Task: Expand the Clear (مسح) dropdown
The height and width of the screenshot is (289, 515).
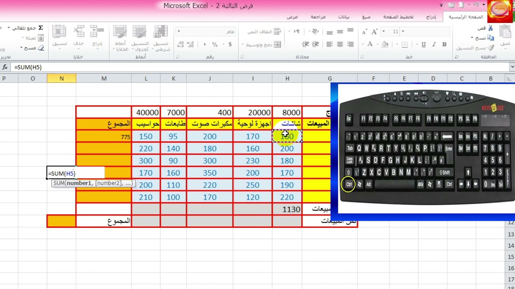Action: tap(22, 47)
